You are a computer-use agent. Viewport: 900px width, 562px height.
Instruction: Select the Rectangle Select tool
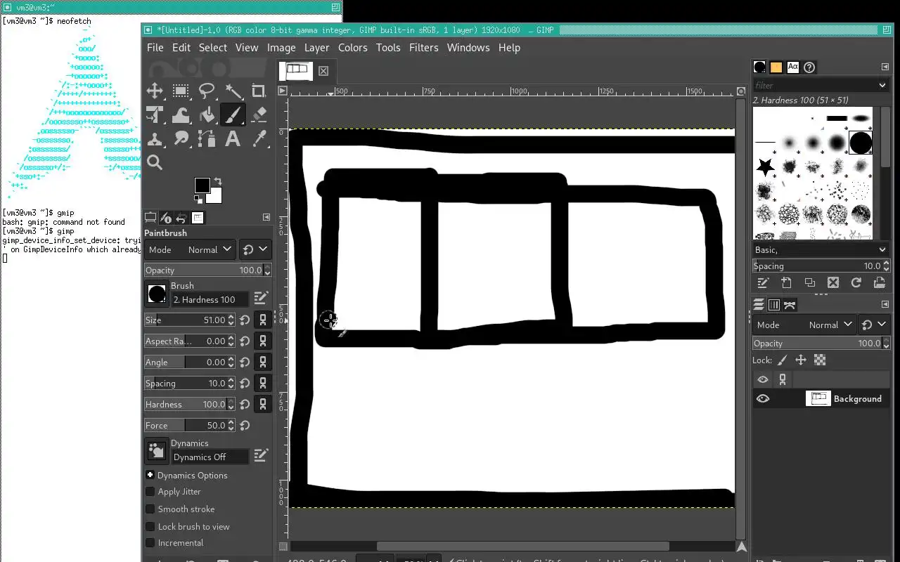coord(181,91)
